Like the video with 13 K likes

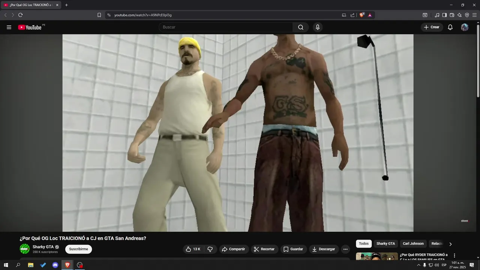point(193,249)
